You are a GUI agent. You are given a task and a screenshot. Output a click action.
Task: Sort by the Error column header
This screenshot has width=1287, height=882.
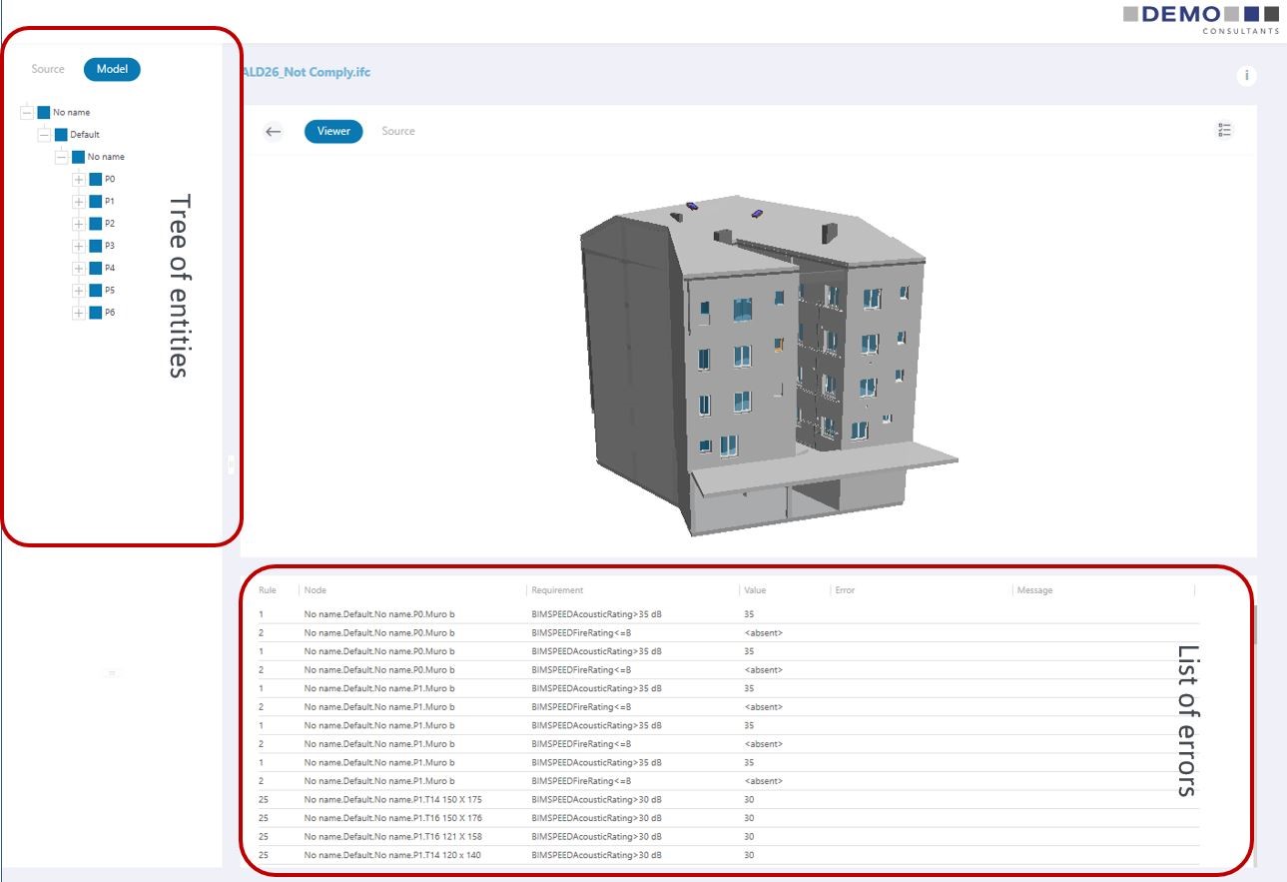(845, 590)
